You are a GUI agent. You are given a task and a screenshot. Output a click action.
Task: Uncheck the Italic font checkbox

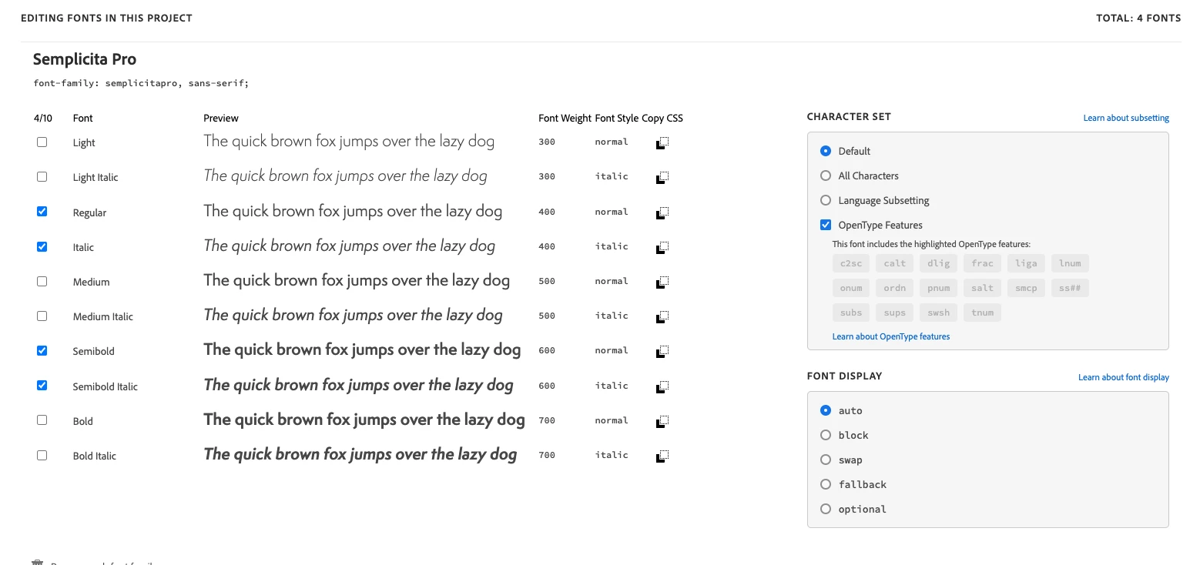(42, 246)
